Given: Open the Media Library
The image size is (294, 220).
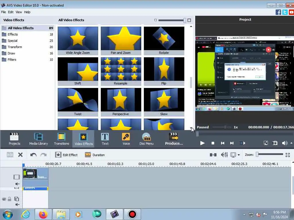Looking at the screenshot, I should click(38, 139).
